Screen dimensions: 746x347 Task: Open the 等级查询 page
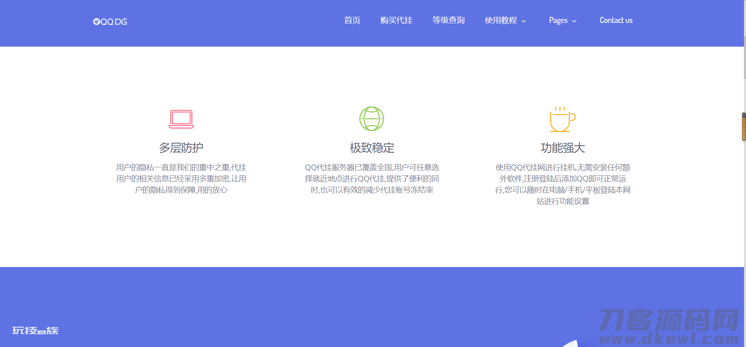coord(448,20)
